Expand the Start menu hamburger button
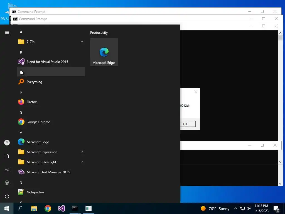The image size is (285, 214). coord(7,32)
